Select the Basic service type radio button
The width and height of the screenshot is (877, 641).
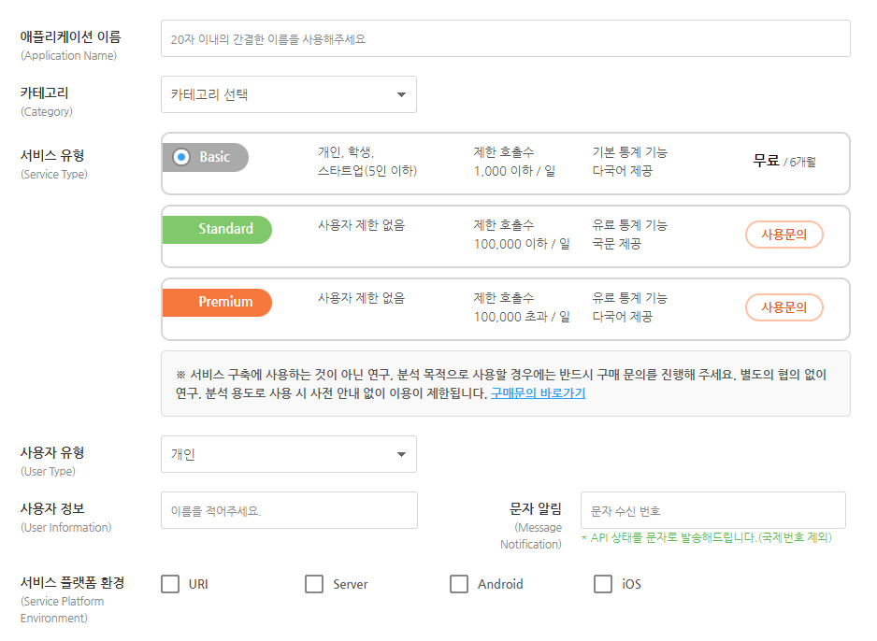pyautogui.click(x=181, y=157)
